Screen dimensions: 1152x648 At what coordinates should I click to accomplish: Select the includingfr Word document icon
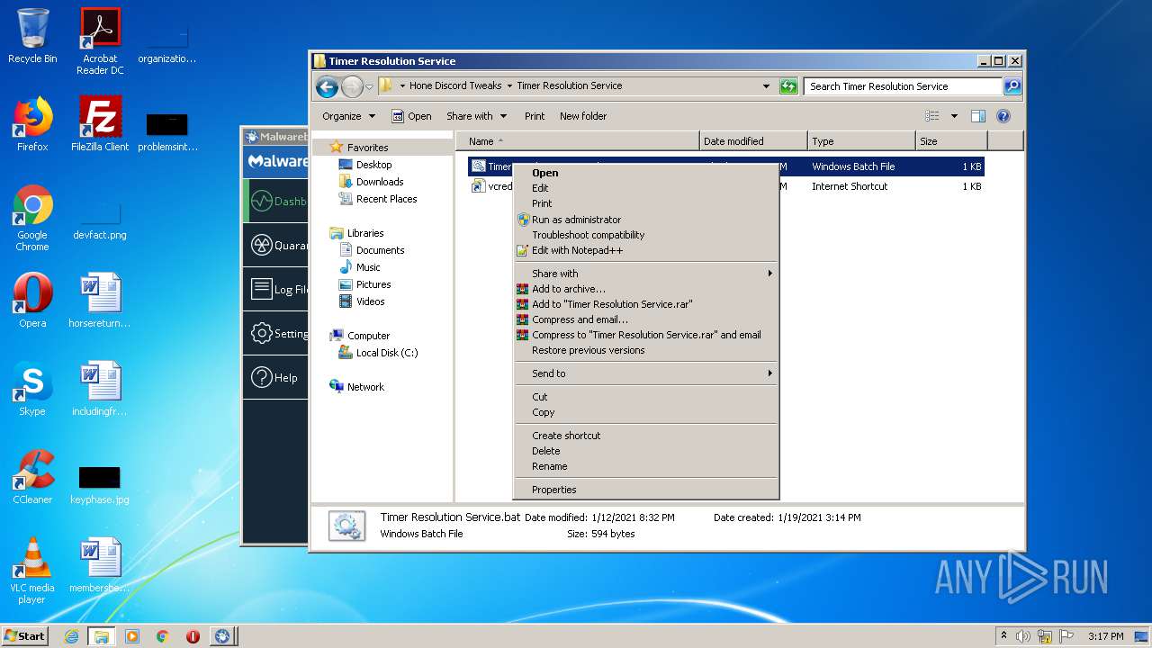100,389
